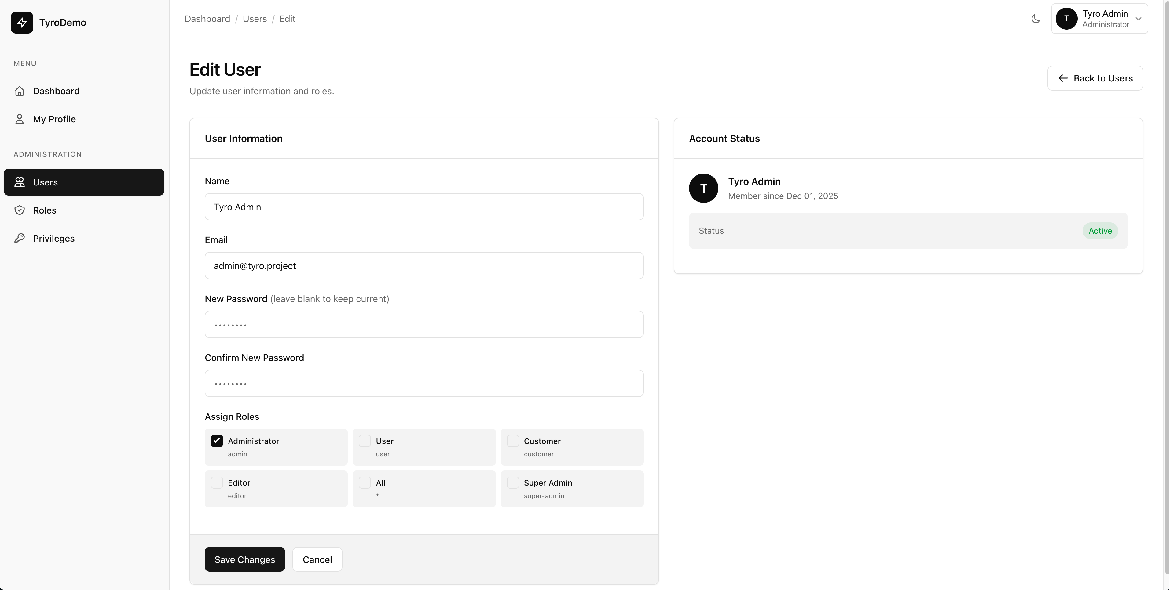Open Privileges via the key icon
This screenshot has height=590, width=1169.
pos(20,238)
